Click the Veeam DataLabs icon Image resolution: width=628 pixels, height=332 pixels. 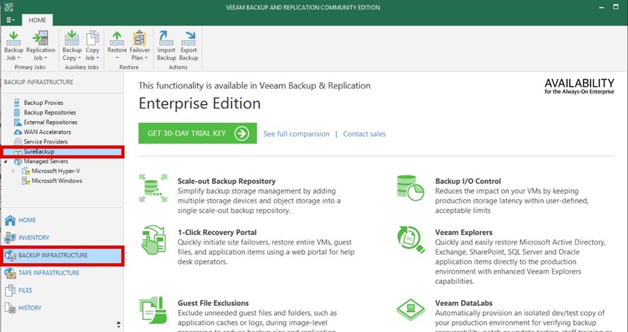[410, 309]
